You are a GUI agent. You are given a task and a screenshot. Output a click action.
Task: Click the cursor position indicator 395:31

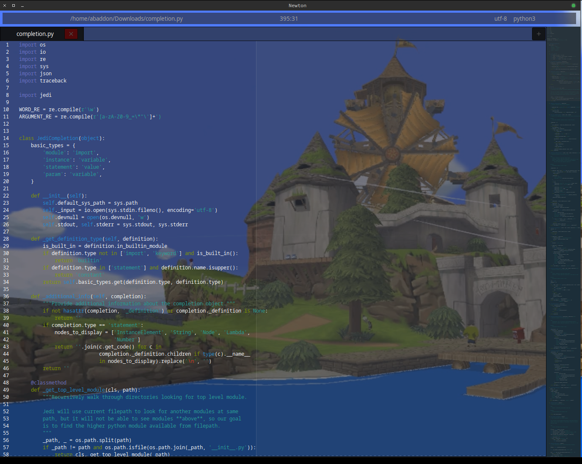(x=289, y=19)
